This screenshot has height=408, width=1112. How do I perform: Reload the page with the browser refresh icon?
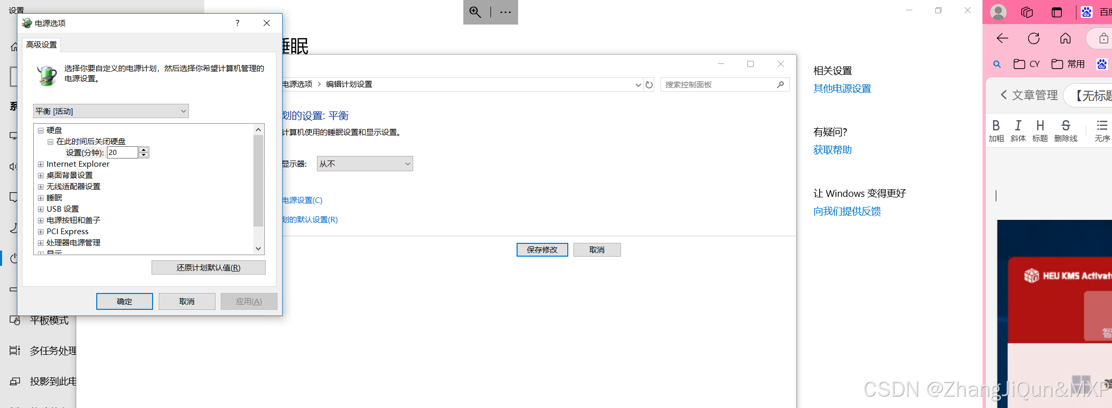(1034, 38)
